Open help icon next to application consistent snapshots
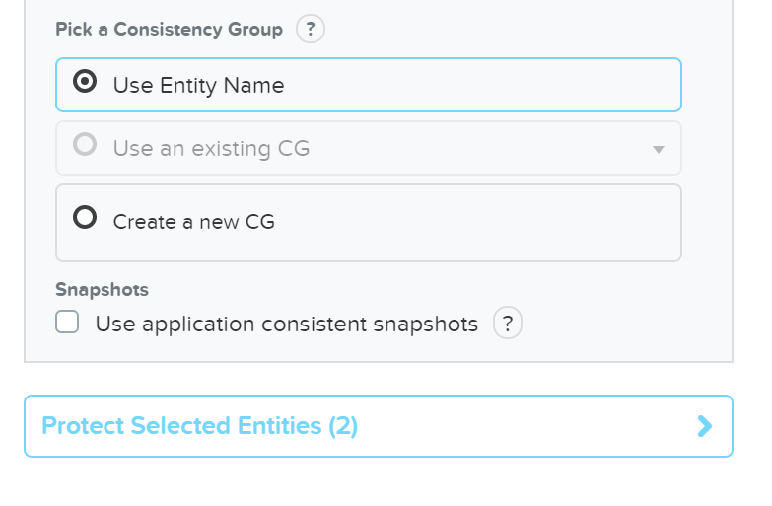This screenshot has height=506, width=772. (x=507, y=324)
